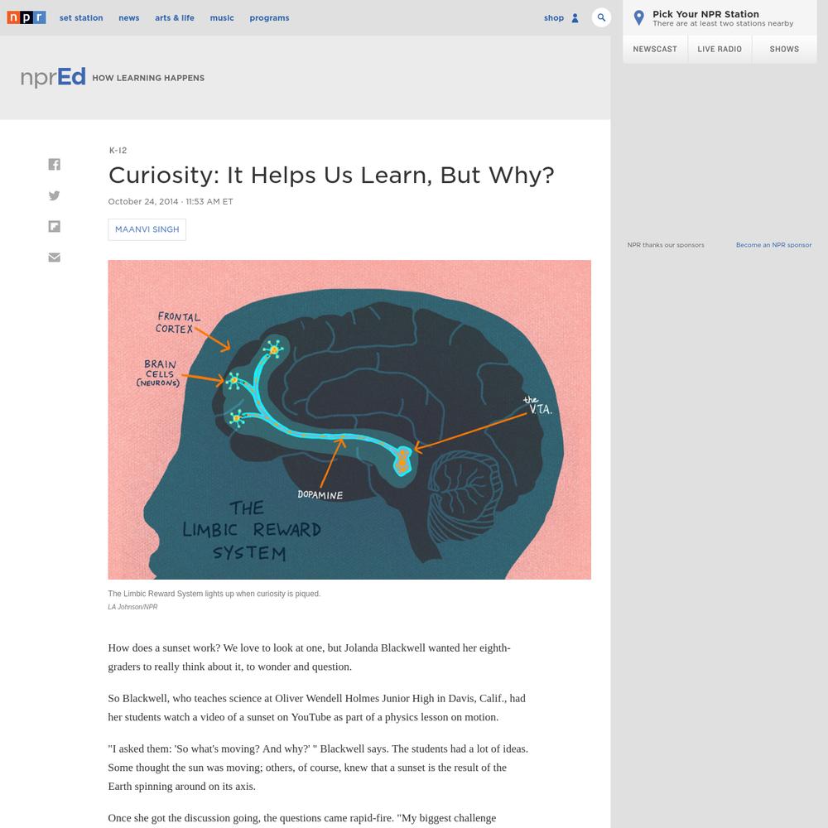Share article on Twitter
Screen dimensions: 828x828
(x=54, y=195)
